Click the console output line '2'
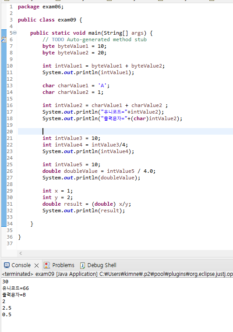The image size is (233, 332). [4, 301]
